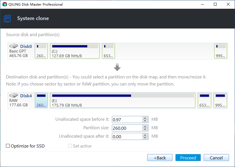Decrease the Partition size value

[x=145, y=129]
